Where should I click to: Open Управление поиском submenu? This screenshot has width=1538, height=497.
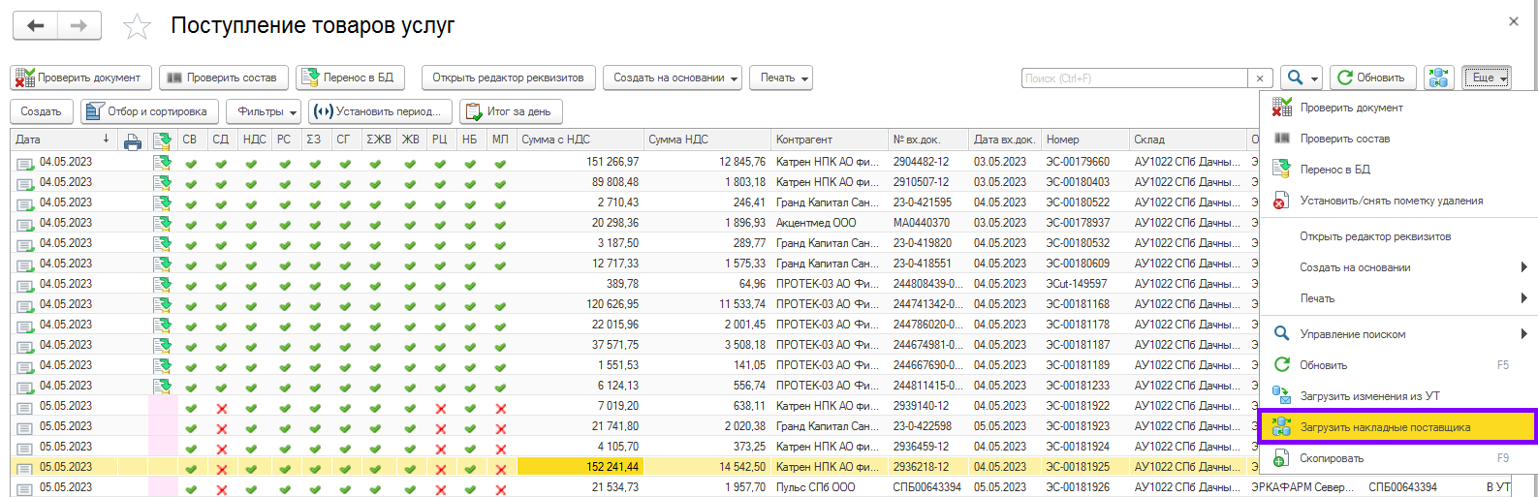click(x=1352, y=334)
